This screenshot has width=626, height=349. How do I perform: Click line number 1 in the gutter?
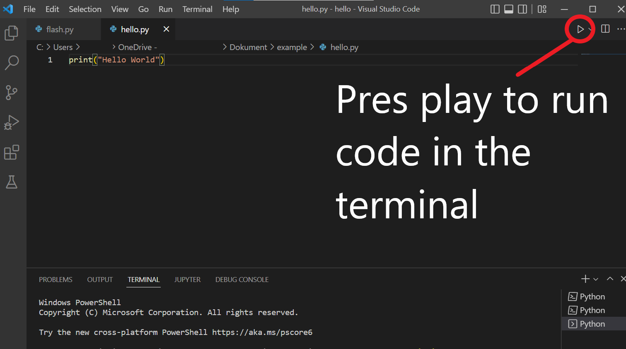click(50, 60)
